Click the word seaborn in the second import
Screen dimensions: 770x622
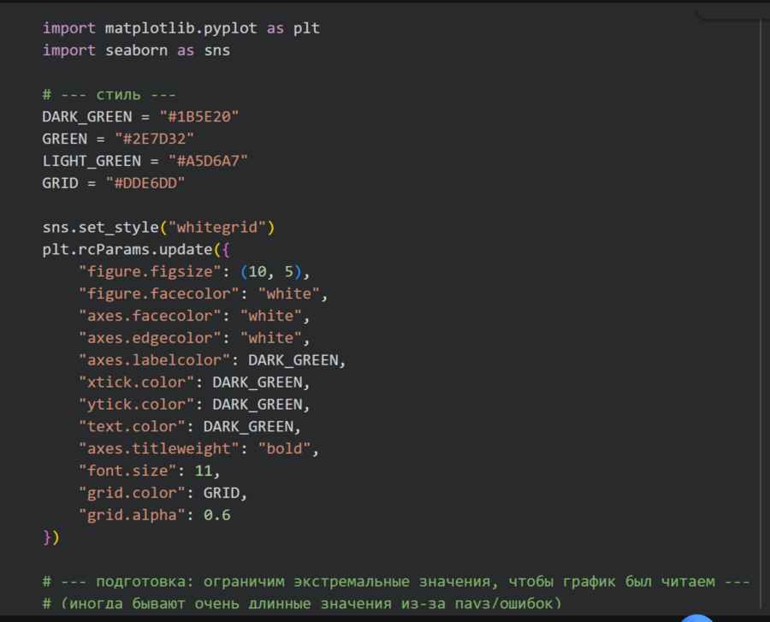tap(137, 50)
